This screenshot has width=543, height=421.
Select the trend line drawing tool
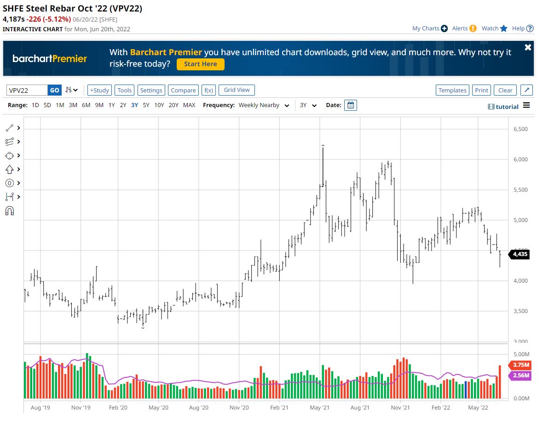(10, 128)
